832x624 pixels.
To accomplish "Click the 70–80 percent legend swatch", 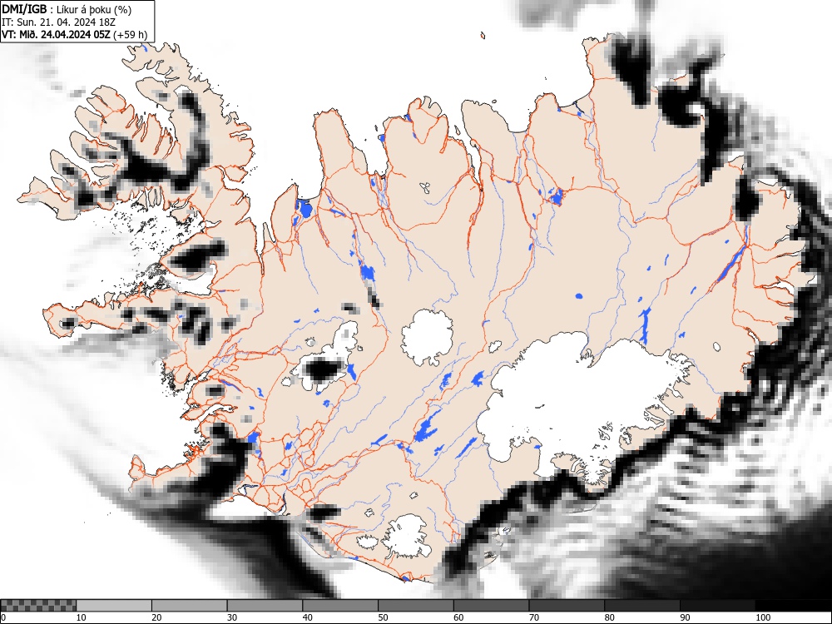I will (566, 606).
